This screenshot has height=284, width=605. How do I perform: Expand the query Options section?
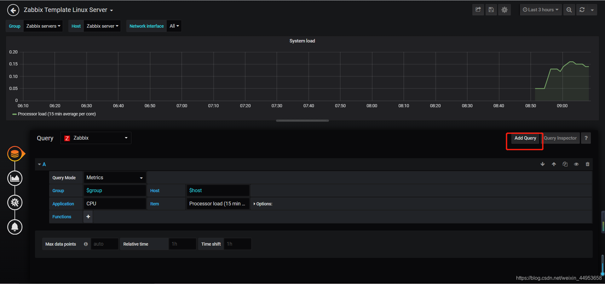tap(263, 204)
